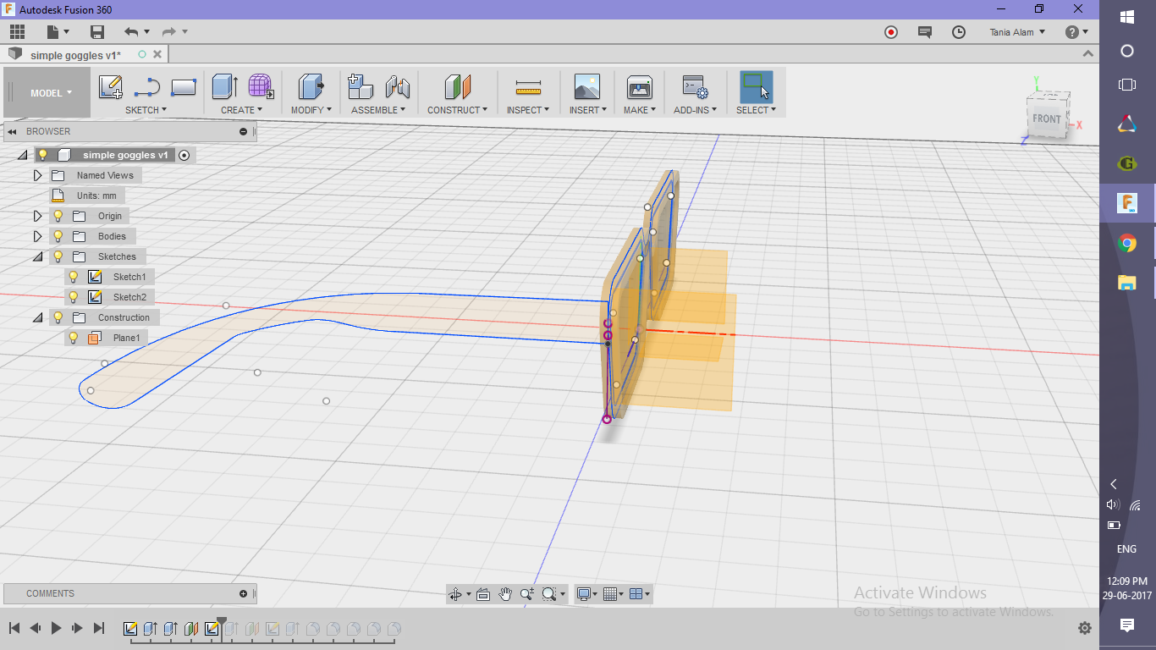
Task: Open the Viewports layout dropdown
Action: [641, 594]
